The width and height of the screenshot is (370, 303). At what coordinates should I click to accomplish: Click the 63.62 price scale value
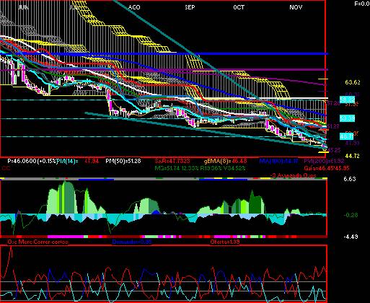353,82
